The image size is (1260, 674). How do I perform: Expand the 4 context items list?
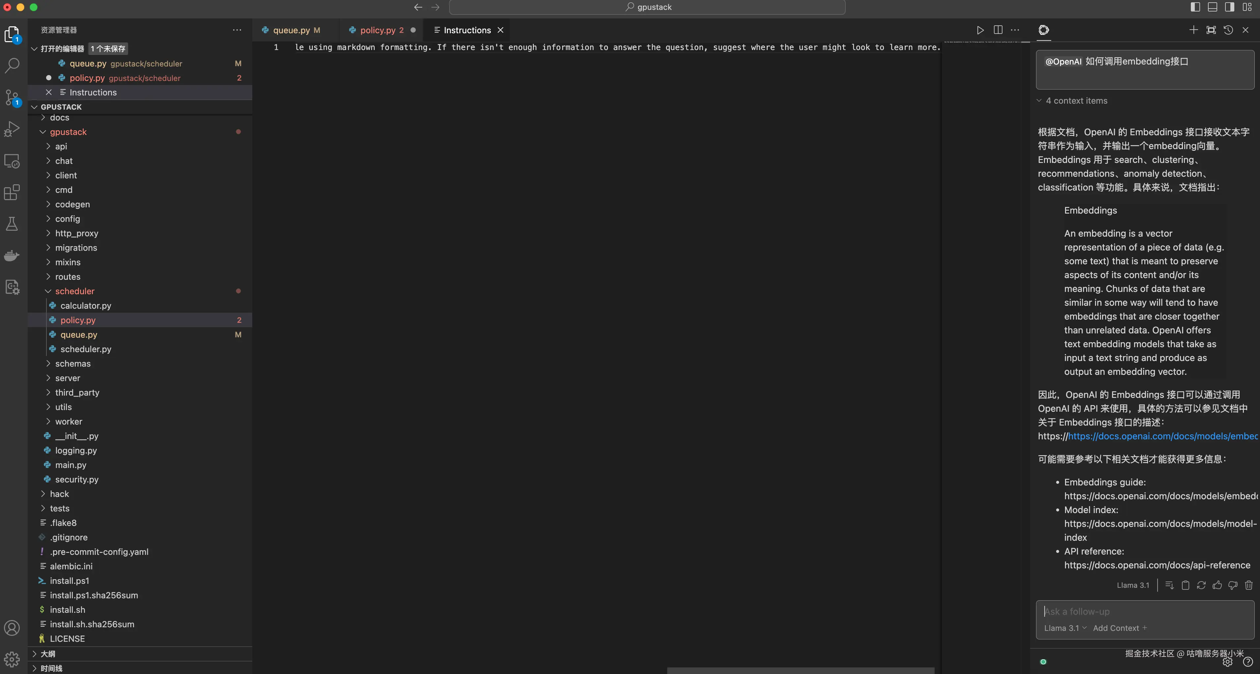pyautogui.click(x=1076, y=101)
